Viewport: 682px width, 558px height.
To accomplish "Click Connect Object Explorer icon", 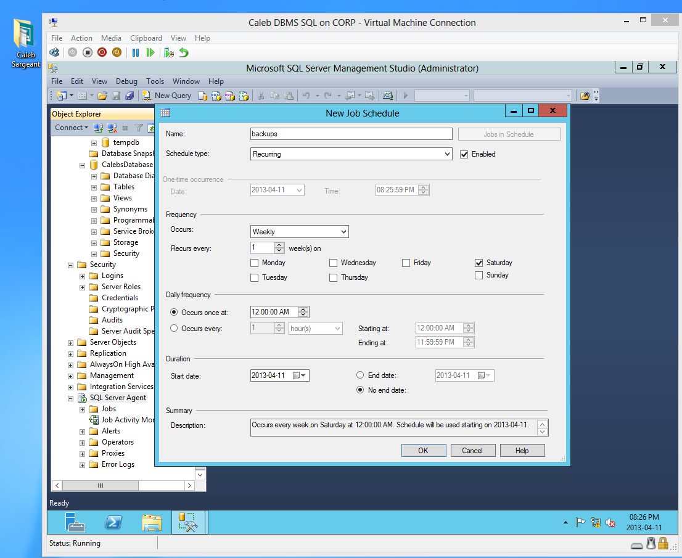I will tap(98, 128).
